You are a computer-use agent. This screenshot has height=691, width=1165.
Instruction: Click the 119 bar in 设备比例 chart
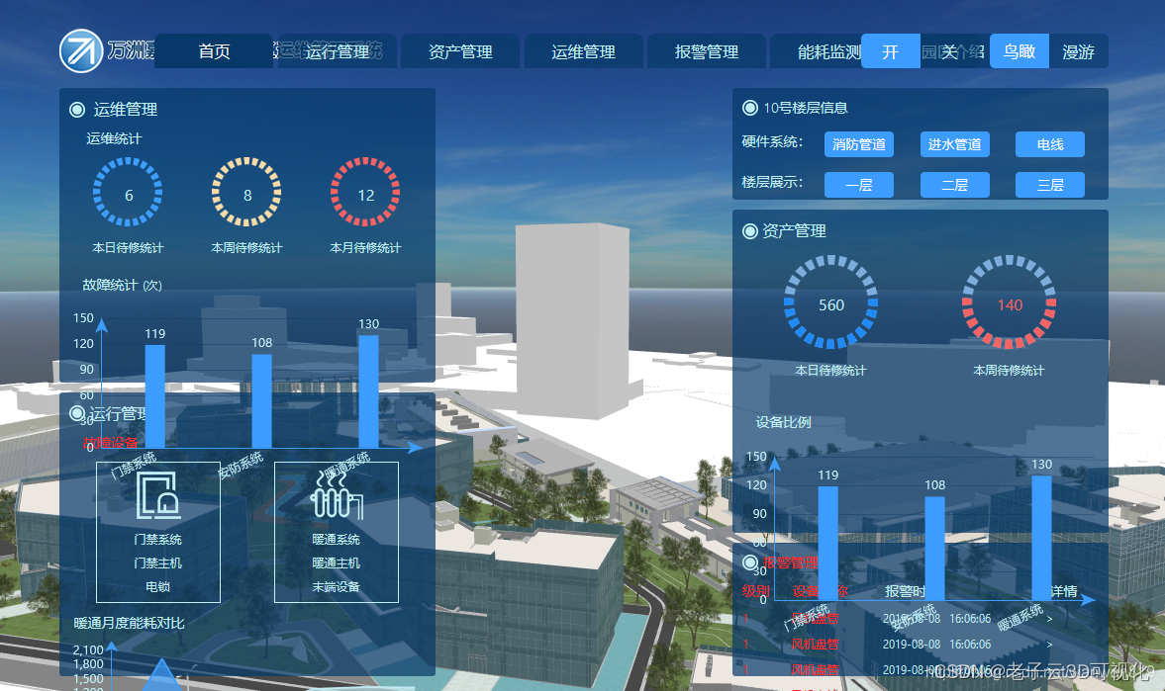point(827,544)
